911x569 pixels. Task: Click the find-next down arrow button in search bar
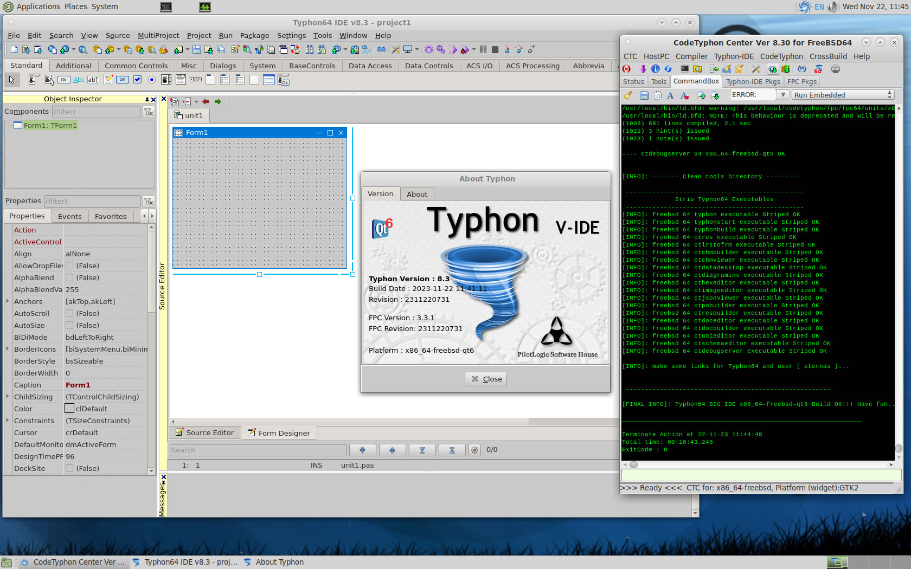pos(363,450)
